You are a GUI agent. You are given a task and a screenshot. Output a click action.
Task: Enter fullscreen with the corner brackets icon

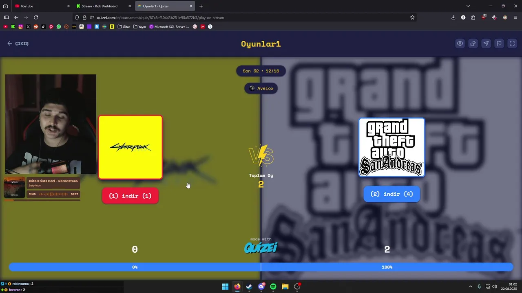click(x=512, y=44)
